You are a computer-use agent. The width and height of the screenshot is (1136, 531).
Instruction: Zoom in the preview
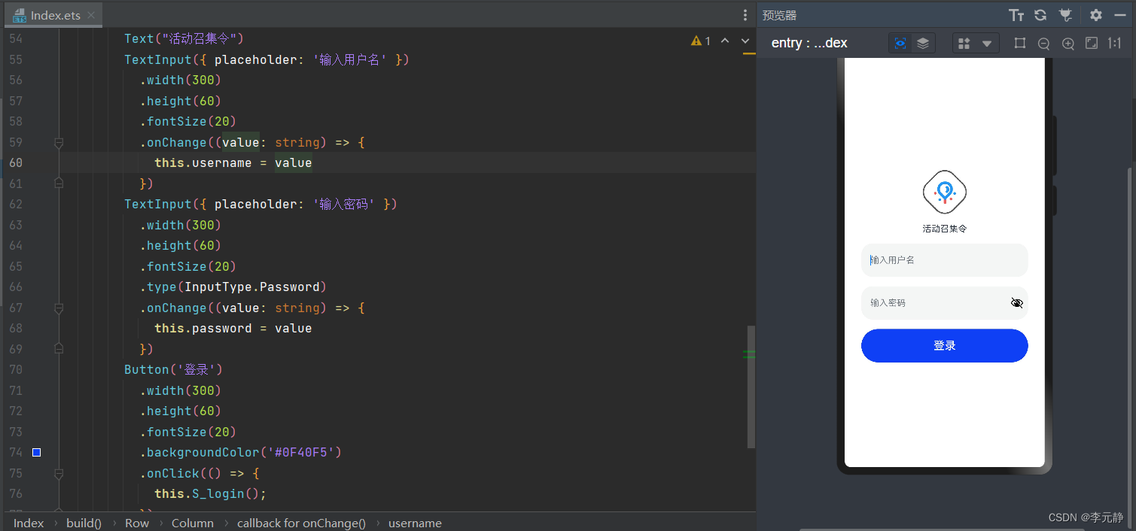pos(1067,44)
